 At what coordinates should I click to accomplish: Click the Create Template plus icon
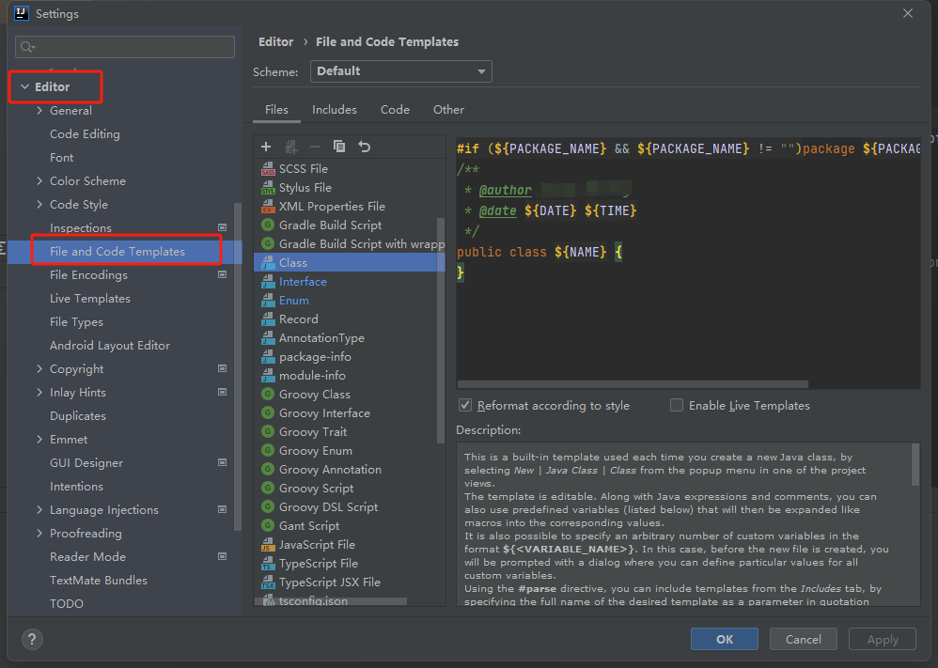point(266,147)
